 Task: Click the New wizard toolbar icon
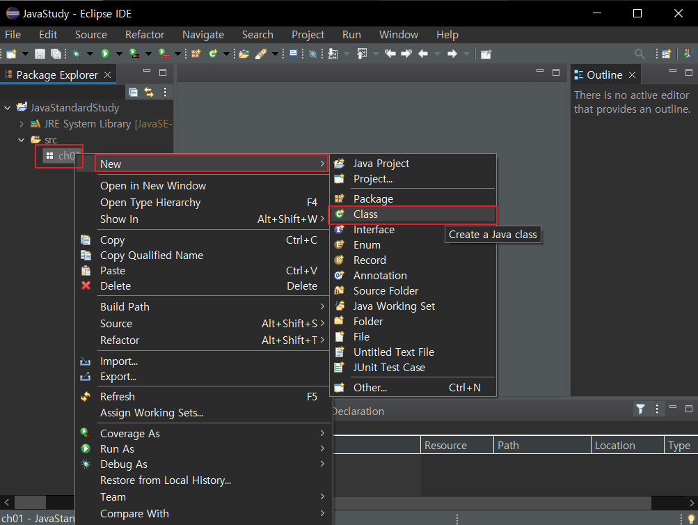[11, 54]
